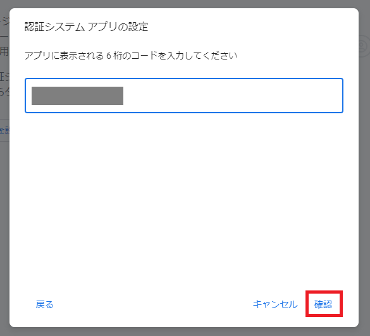Confirm the code using the red-outlined 確認
This screenshot has width=370, height=336.
click(323, 304)
